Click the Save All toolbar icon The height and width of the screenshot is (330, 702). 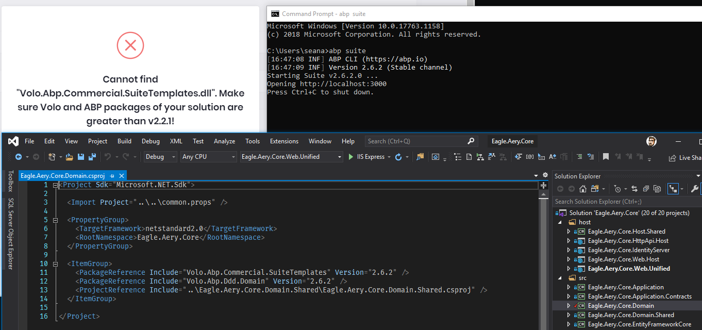pos(92,157)
